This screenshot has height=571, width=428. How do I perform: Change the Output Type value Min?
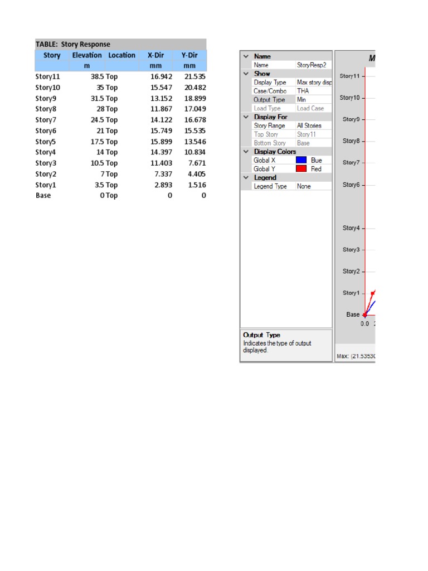point(313,100)
